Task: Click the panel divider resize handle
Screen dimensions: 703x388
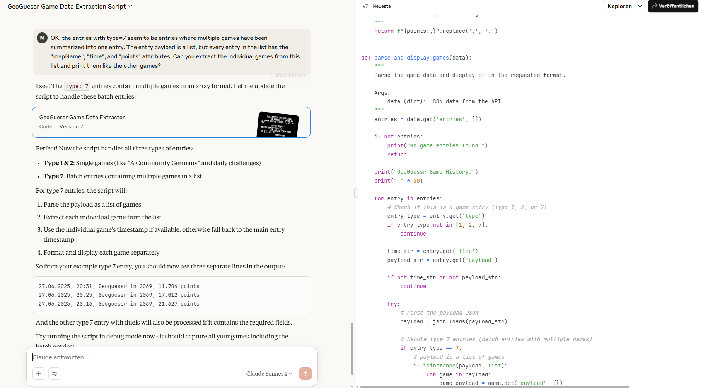Action: coord(356,193)
